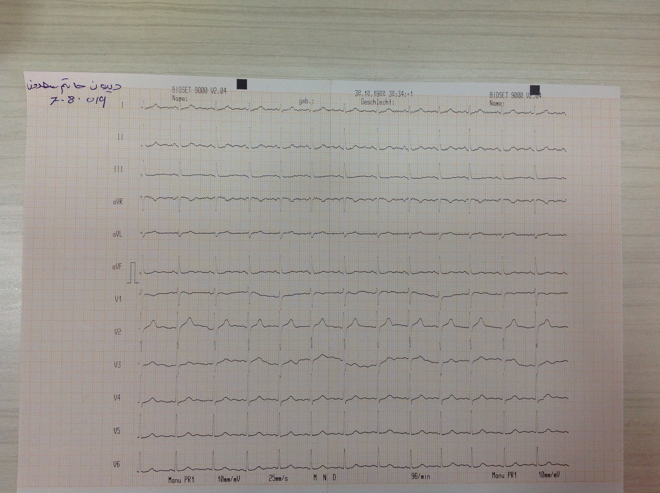Select the V4 lead label
660x493 pixels.
(x=117, y=398)
